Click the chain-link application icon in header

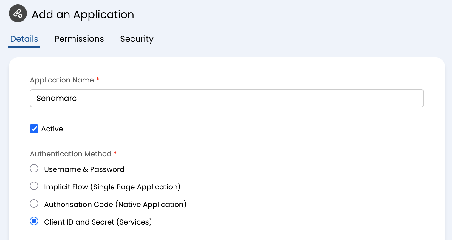(x=18, y=14)
